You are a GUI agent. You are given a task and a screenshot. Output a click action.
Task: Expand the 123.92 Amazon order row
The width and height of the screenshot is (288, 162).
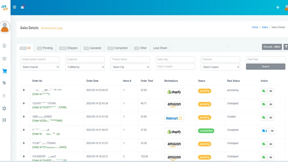point(24,156)
